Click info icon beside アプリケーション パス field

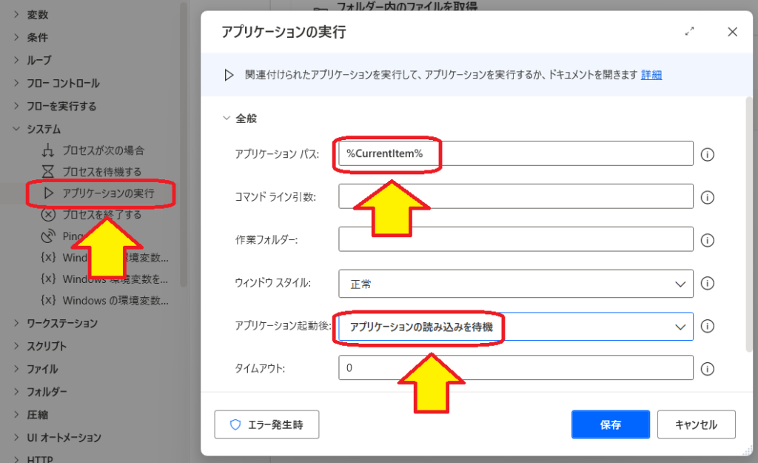coord(707,154)
